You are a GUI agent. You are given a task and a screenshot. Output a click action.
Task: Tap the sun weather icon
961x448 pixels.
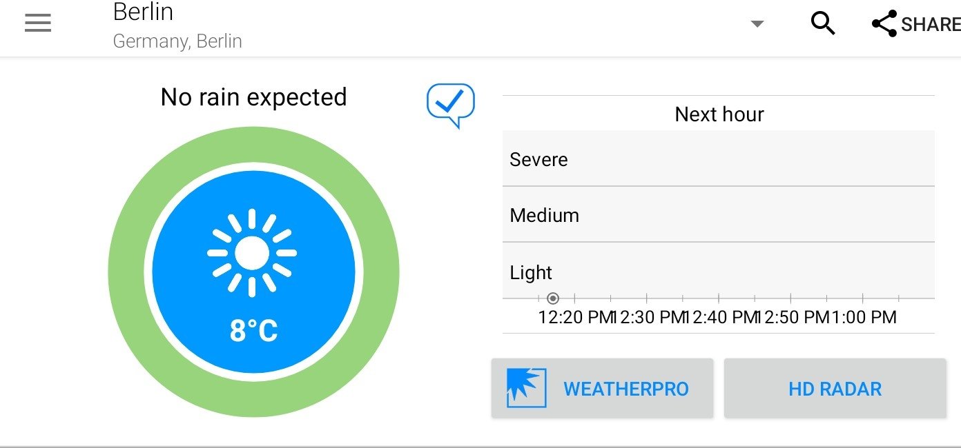tap(252, 253)
